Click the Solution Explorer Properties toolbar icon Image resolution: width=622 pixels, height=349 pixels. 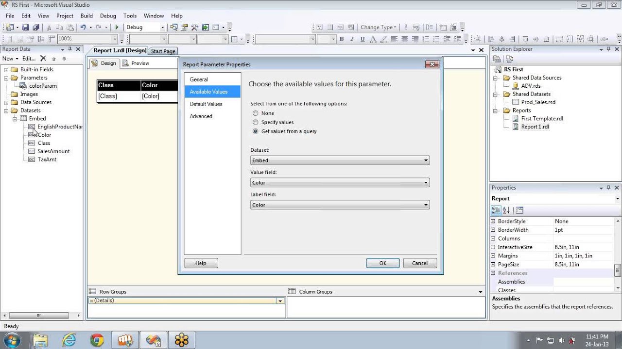[497, 59]
